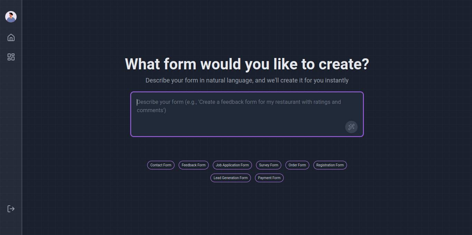The height and width of the screenshot is (235, 472).
Task: Click the Registration Form chip
Action: [x=330, y=165]
